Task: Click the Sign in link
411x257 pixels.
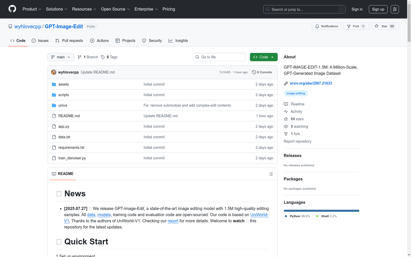Action: [x=357, y=9]
